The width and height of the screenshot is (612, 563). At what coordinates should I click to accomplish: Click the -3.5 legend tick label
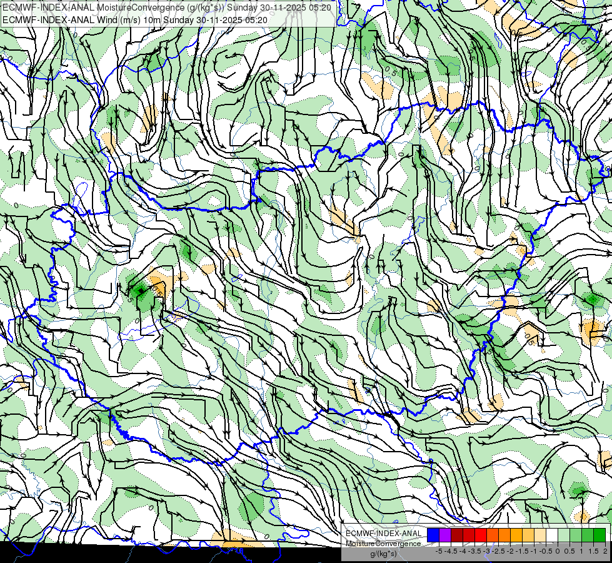(474, 551)
